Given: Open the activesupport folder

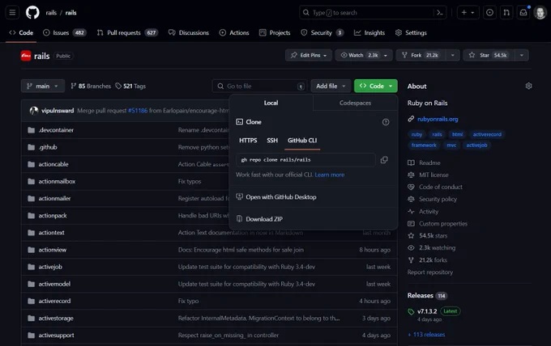Looking at the screenshot, I should pyautogui.click(x=56, y=335).
